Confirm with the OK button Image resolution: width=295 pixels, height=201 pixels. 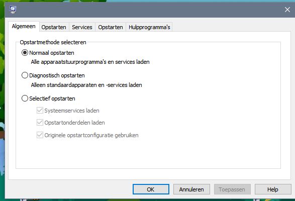pos(151,189)
